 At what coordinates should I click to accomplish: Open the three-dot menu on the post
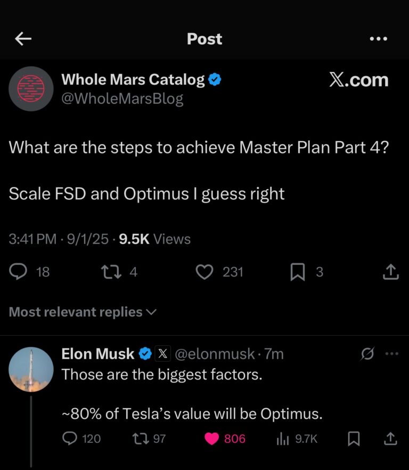click(379, 38)
